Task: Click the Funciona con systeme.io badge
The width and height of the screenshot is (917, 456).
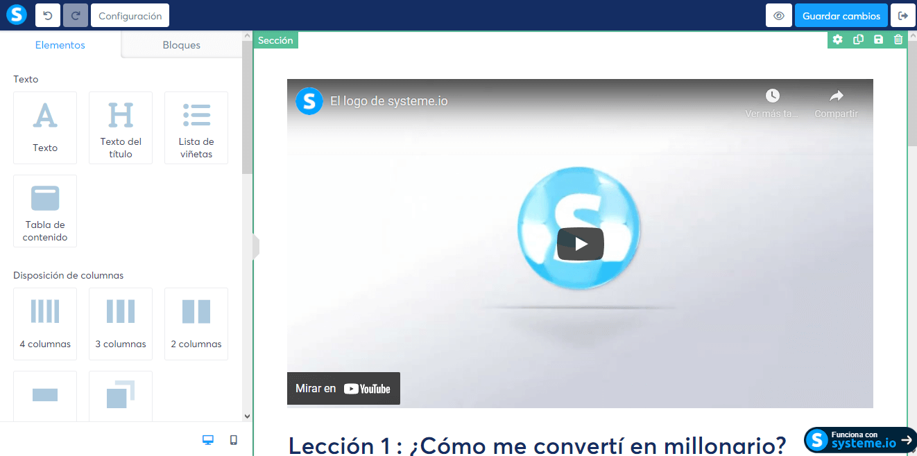Action: click(860, 439)
